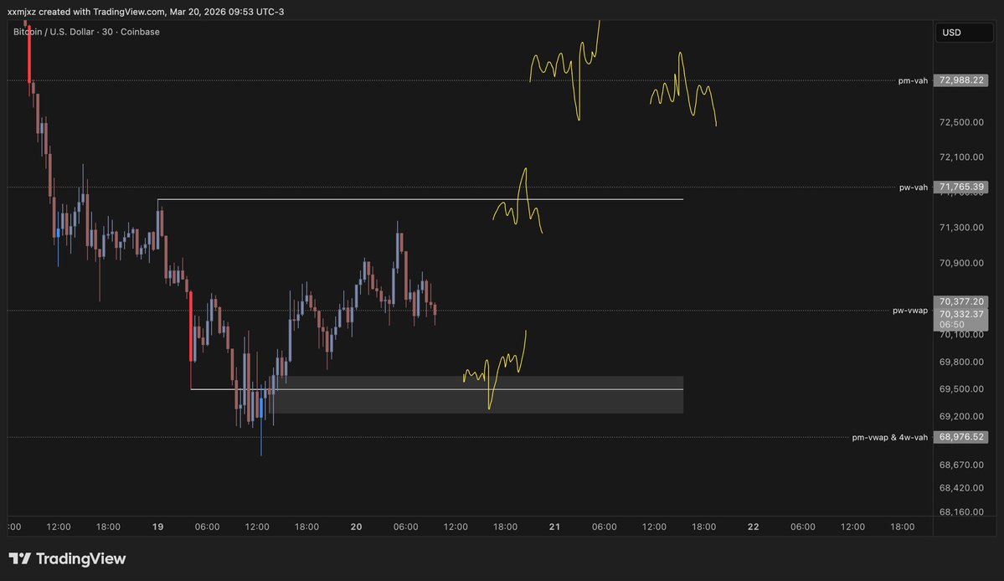Viewport: 1004px width, 581px height.
Task: Click the 69,200.00 price scale value
Action: point(961,416)
